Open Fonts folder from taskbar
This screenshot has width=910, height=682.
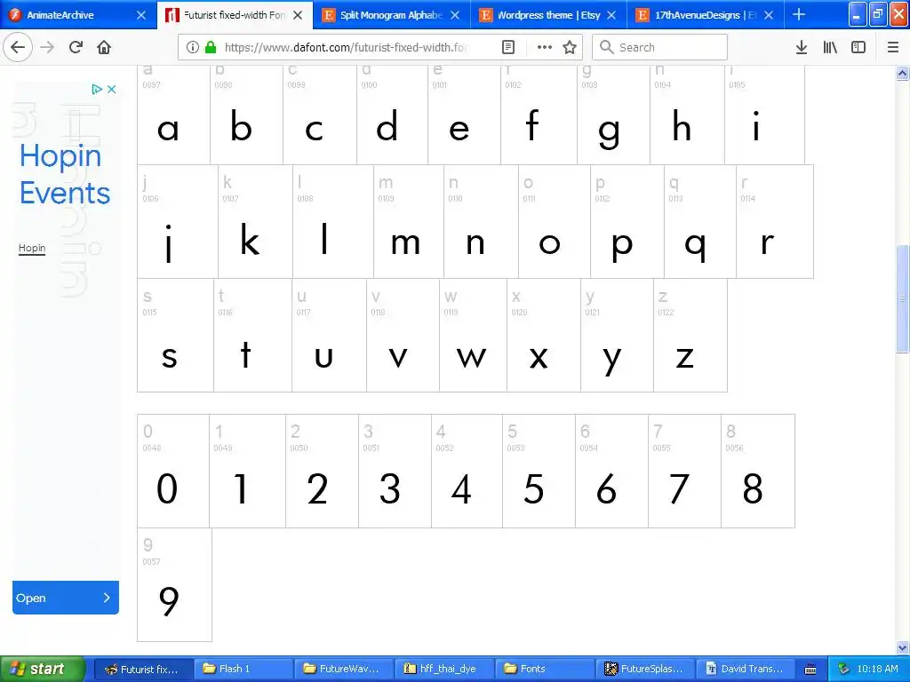coord(544,669)
